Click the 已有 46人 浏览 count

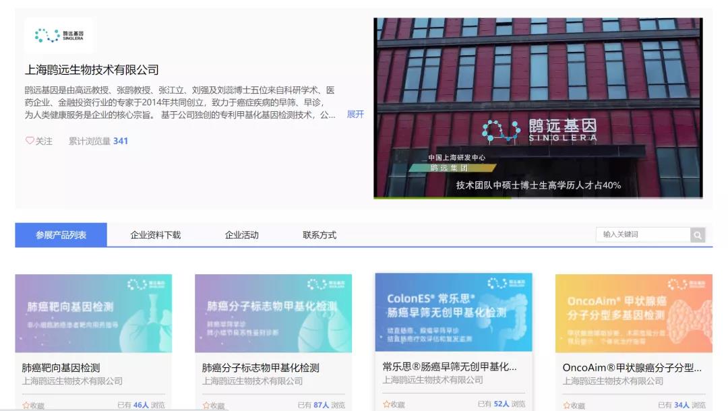click(x=141, y=405)
